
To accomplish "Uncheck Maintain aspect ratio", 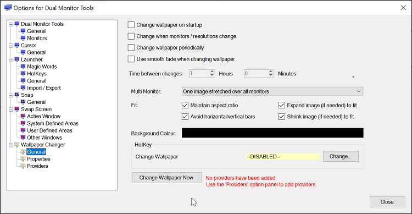I will click(x=185, y=105).
